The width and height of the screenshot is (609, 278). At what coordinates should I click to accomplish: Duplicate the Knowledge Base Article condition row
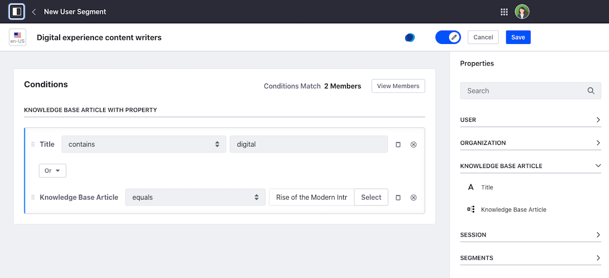point(398,197)
